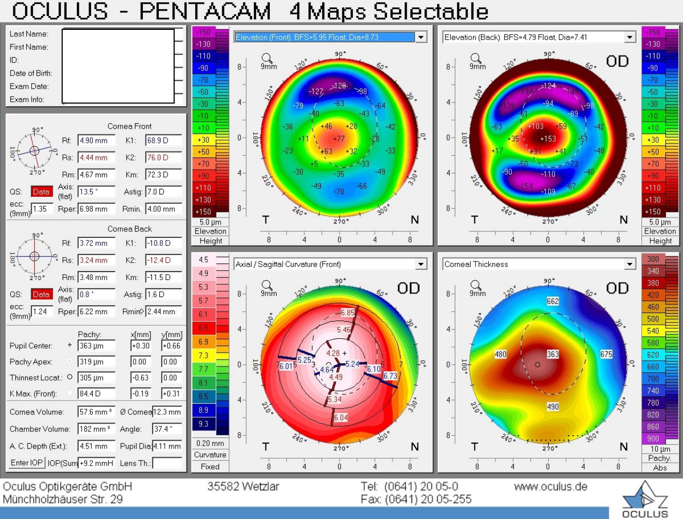The height and width of the screenshot is (519, 683).
Task: Click the Cornea Back K1 field -10.8 D
Action: coord(164,243)
